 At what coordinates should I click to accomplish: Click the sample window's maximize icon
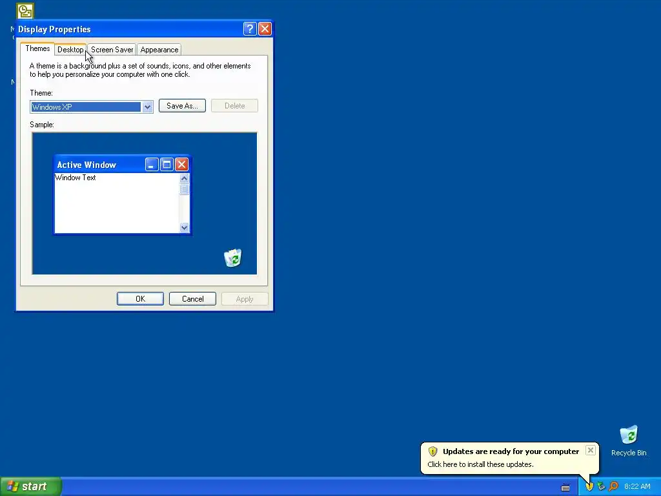[x=167, y=164]
